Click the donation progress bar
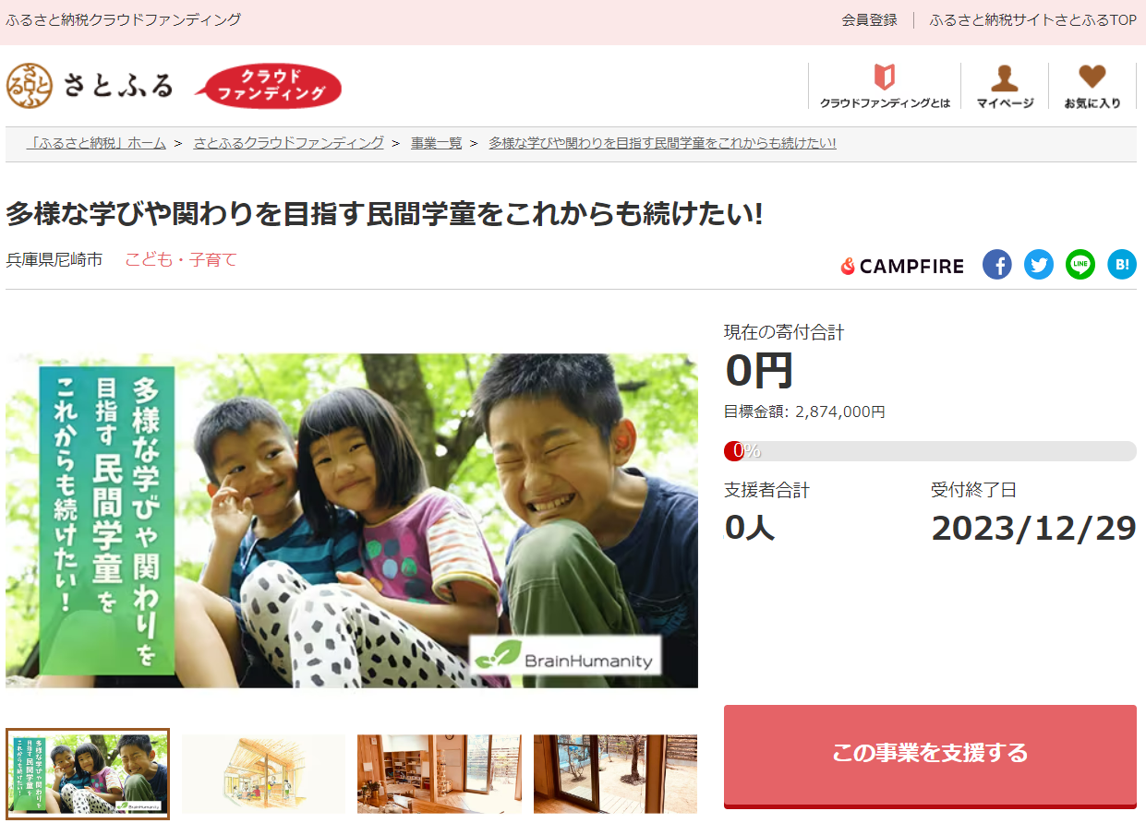The image size is (1146, 823). (x=930, y=451)
